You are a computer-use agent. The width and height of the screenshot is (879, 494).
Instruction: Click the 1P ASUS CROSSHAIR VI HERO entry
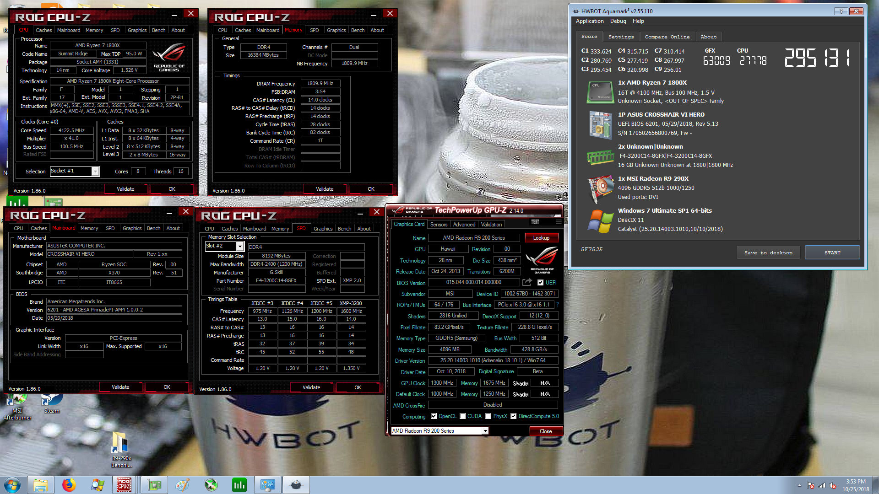tap(661, 115)
